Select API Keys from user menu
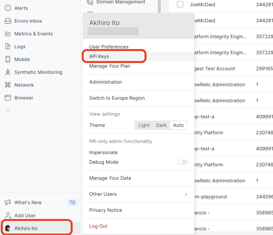 [99, 56]
